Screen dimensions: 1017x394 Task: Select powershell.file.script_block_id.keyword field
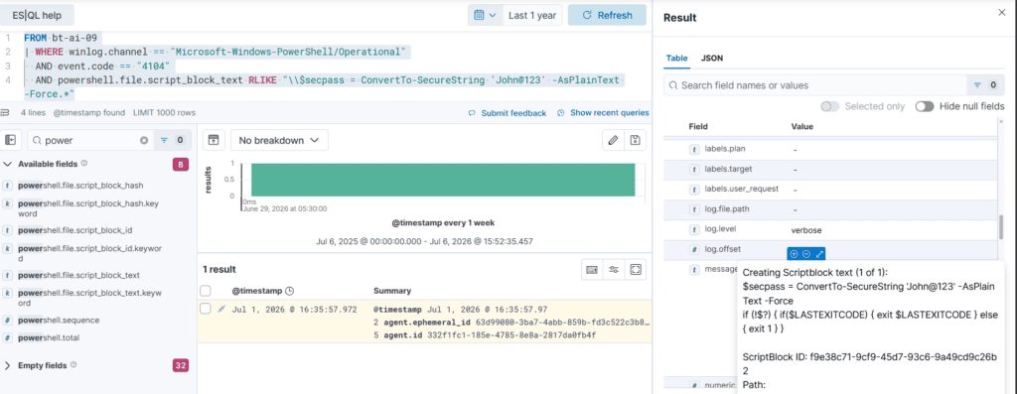coord(89,253)
